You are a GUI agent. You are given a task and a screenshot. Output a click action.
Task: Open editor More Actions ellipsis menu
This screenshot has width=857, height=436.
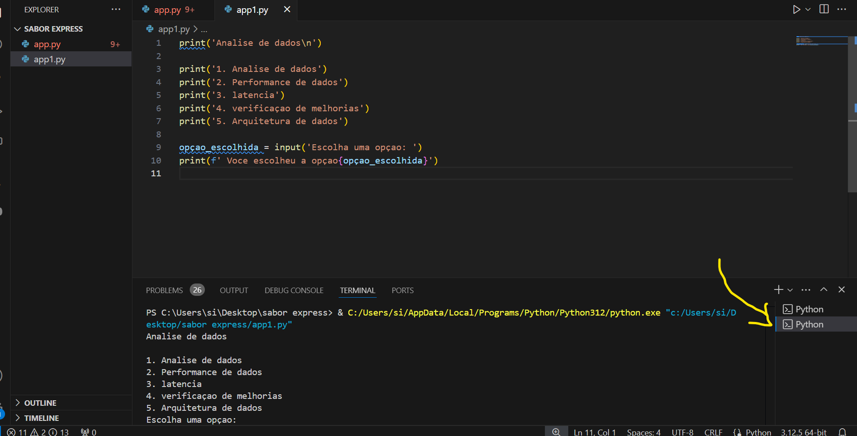pos(841,9)
